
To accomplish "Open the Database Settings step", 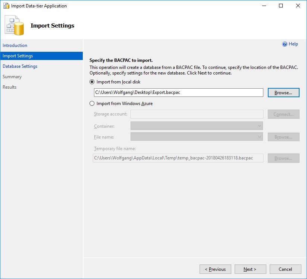I will point(20,66).
